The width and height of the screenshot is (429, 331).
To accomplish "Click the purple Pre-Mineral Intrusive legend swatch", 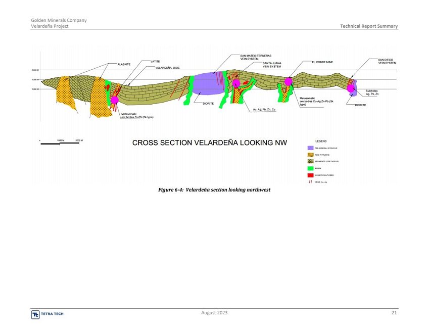I will [310, 148].
